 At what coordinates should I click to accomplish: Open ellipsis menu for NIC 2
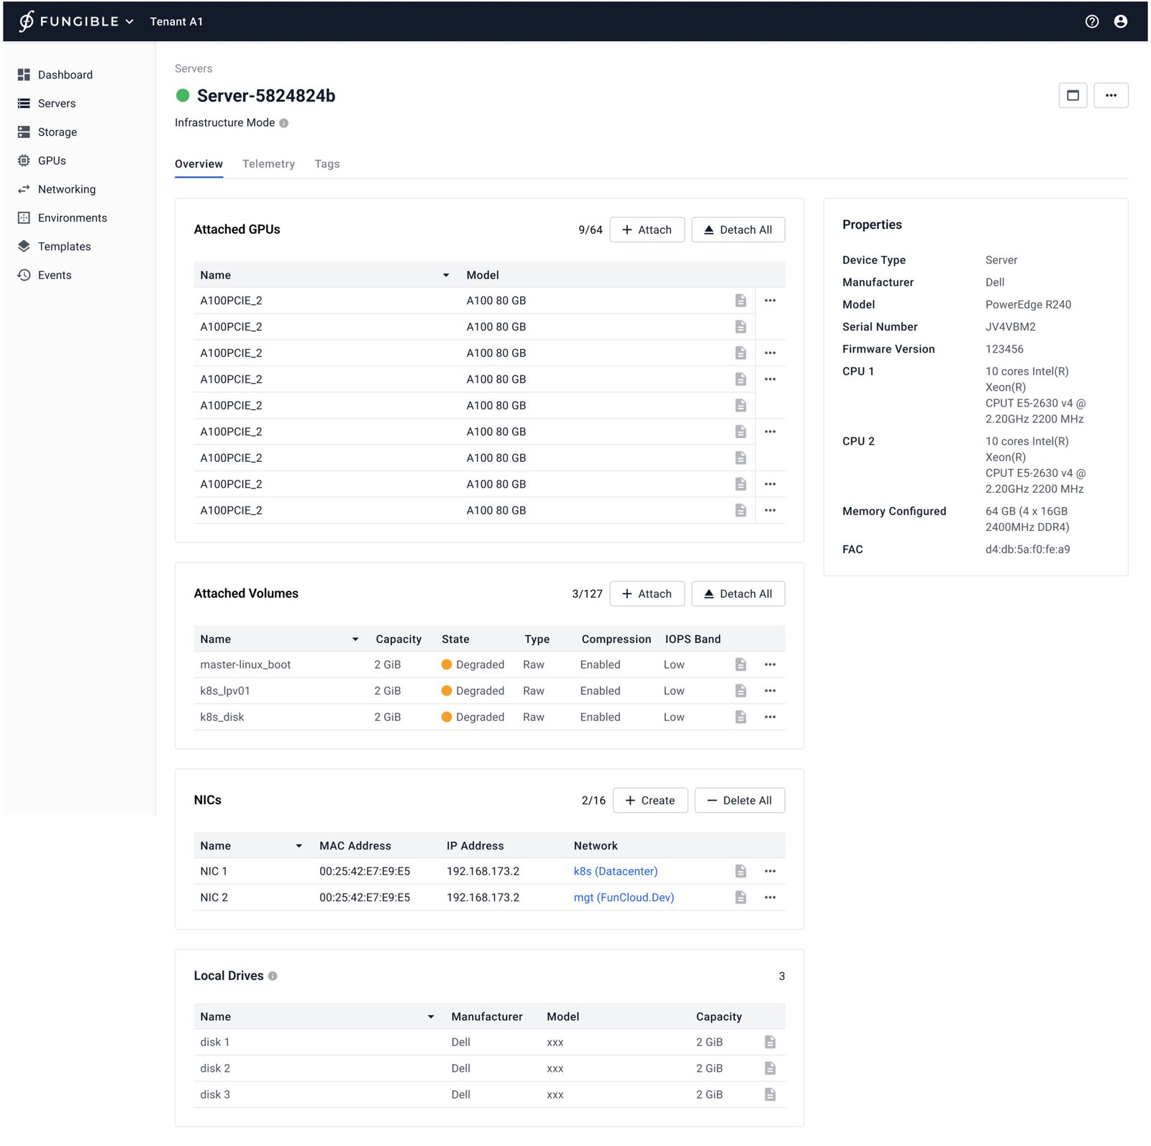[x=770, y=898]
